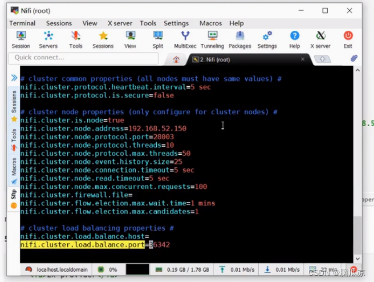The height and width of the screenshot is (282, 374).
Task: Click the terminal vertical scrollbar thumb
Action: 357,235
